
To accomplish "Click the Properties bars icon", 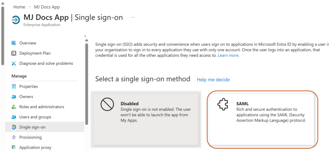I will coord(14,86).
